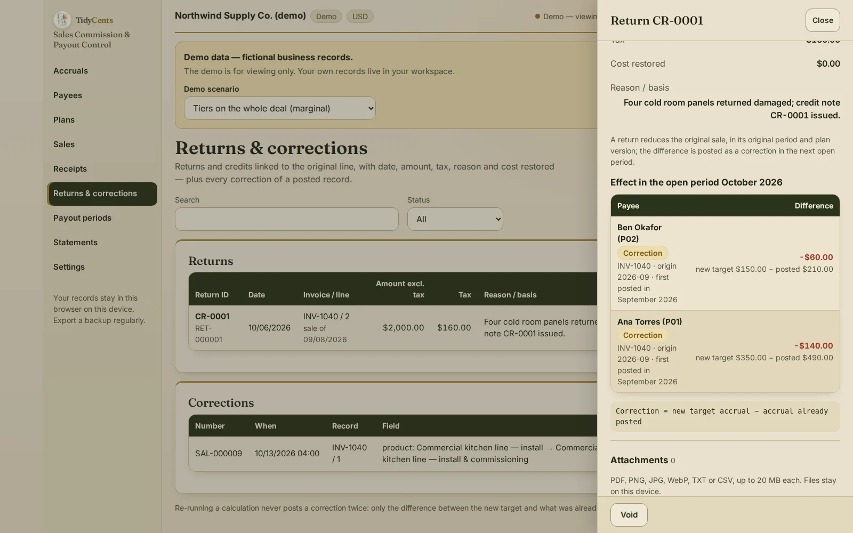Close the Return CR-0001 panel
Screen dimensions: 853x533
pos(823,20)
